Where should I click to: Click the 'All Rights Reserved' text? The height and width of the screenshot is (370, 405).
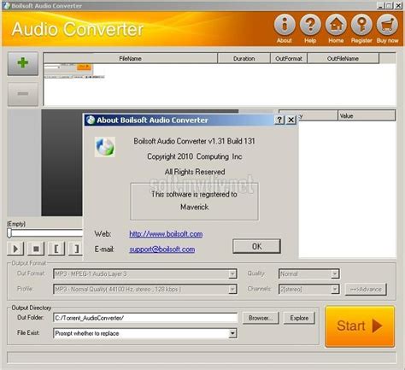pyautogui.click(x=195, y=172)
